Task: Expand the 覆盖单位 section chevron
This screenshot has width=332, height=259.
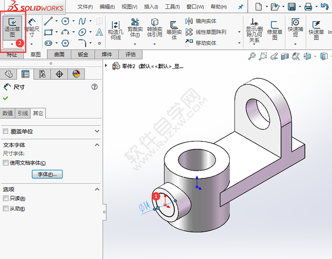Action: coord(97,131)
